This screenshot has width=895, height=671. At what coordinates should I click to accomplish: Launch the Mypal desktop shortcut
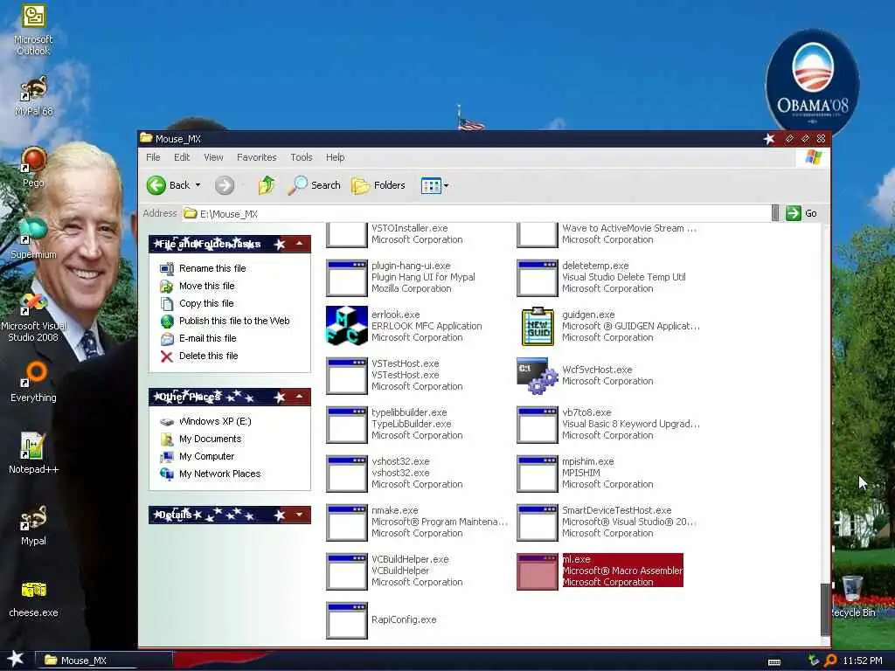33,525
